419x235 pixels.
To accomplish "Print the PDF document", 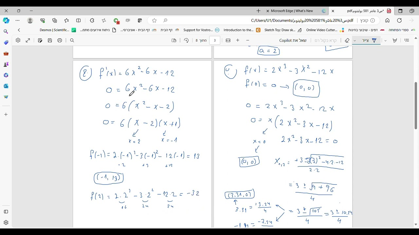I will point(60,40).
